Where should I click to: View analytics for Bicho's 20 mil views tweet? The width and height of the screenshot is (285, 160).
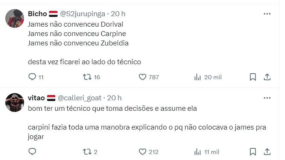(x=198, y=77)
